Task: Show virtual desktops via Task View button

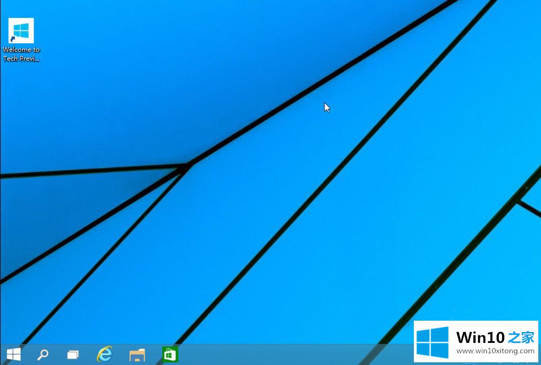Action: [73, 355]
